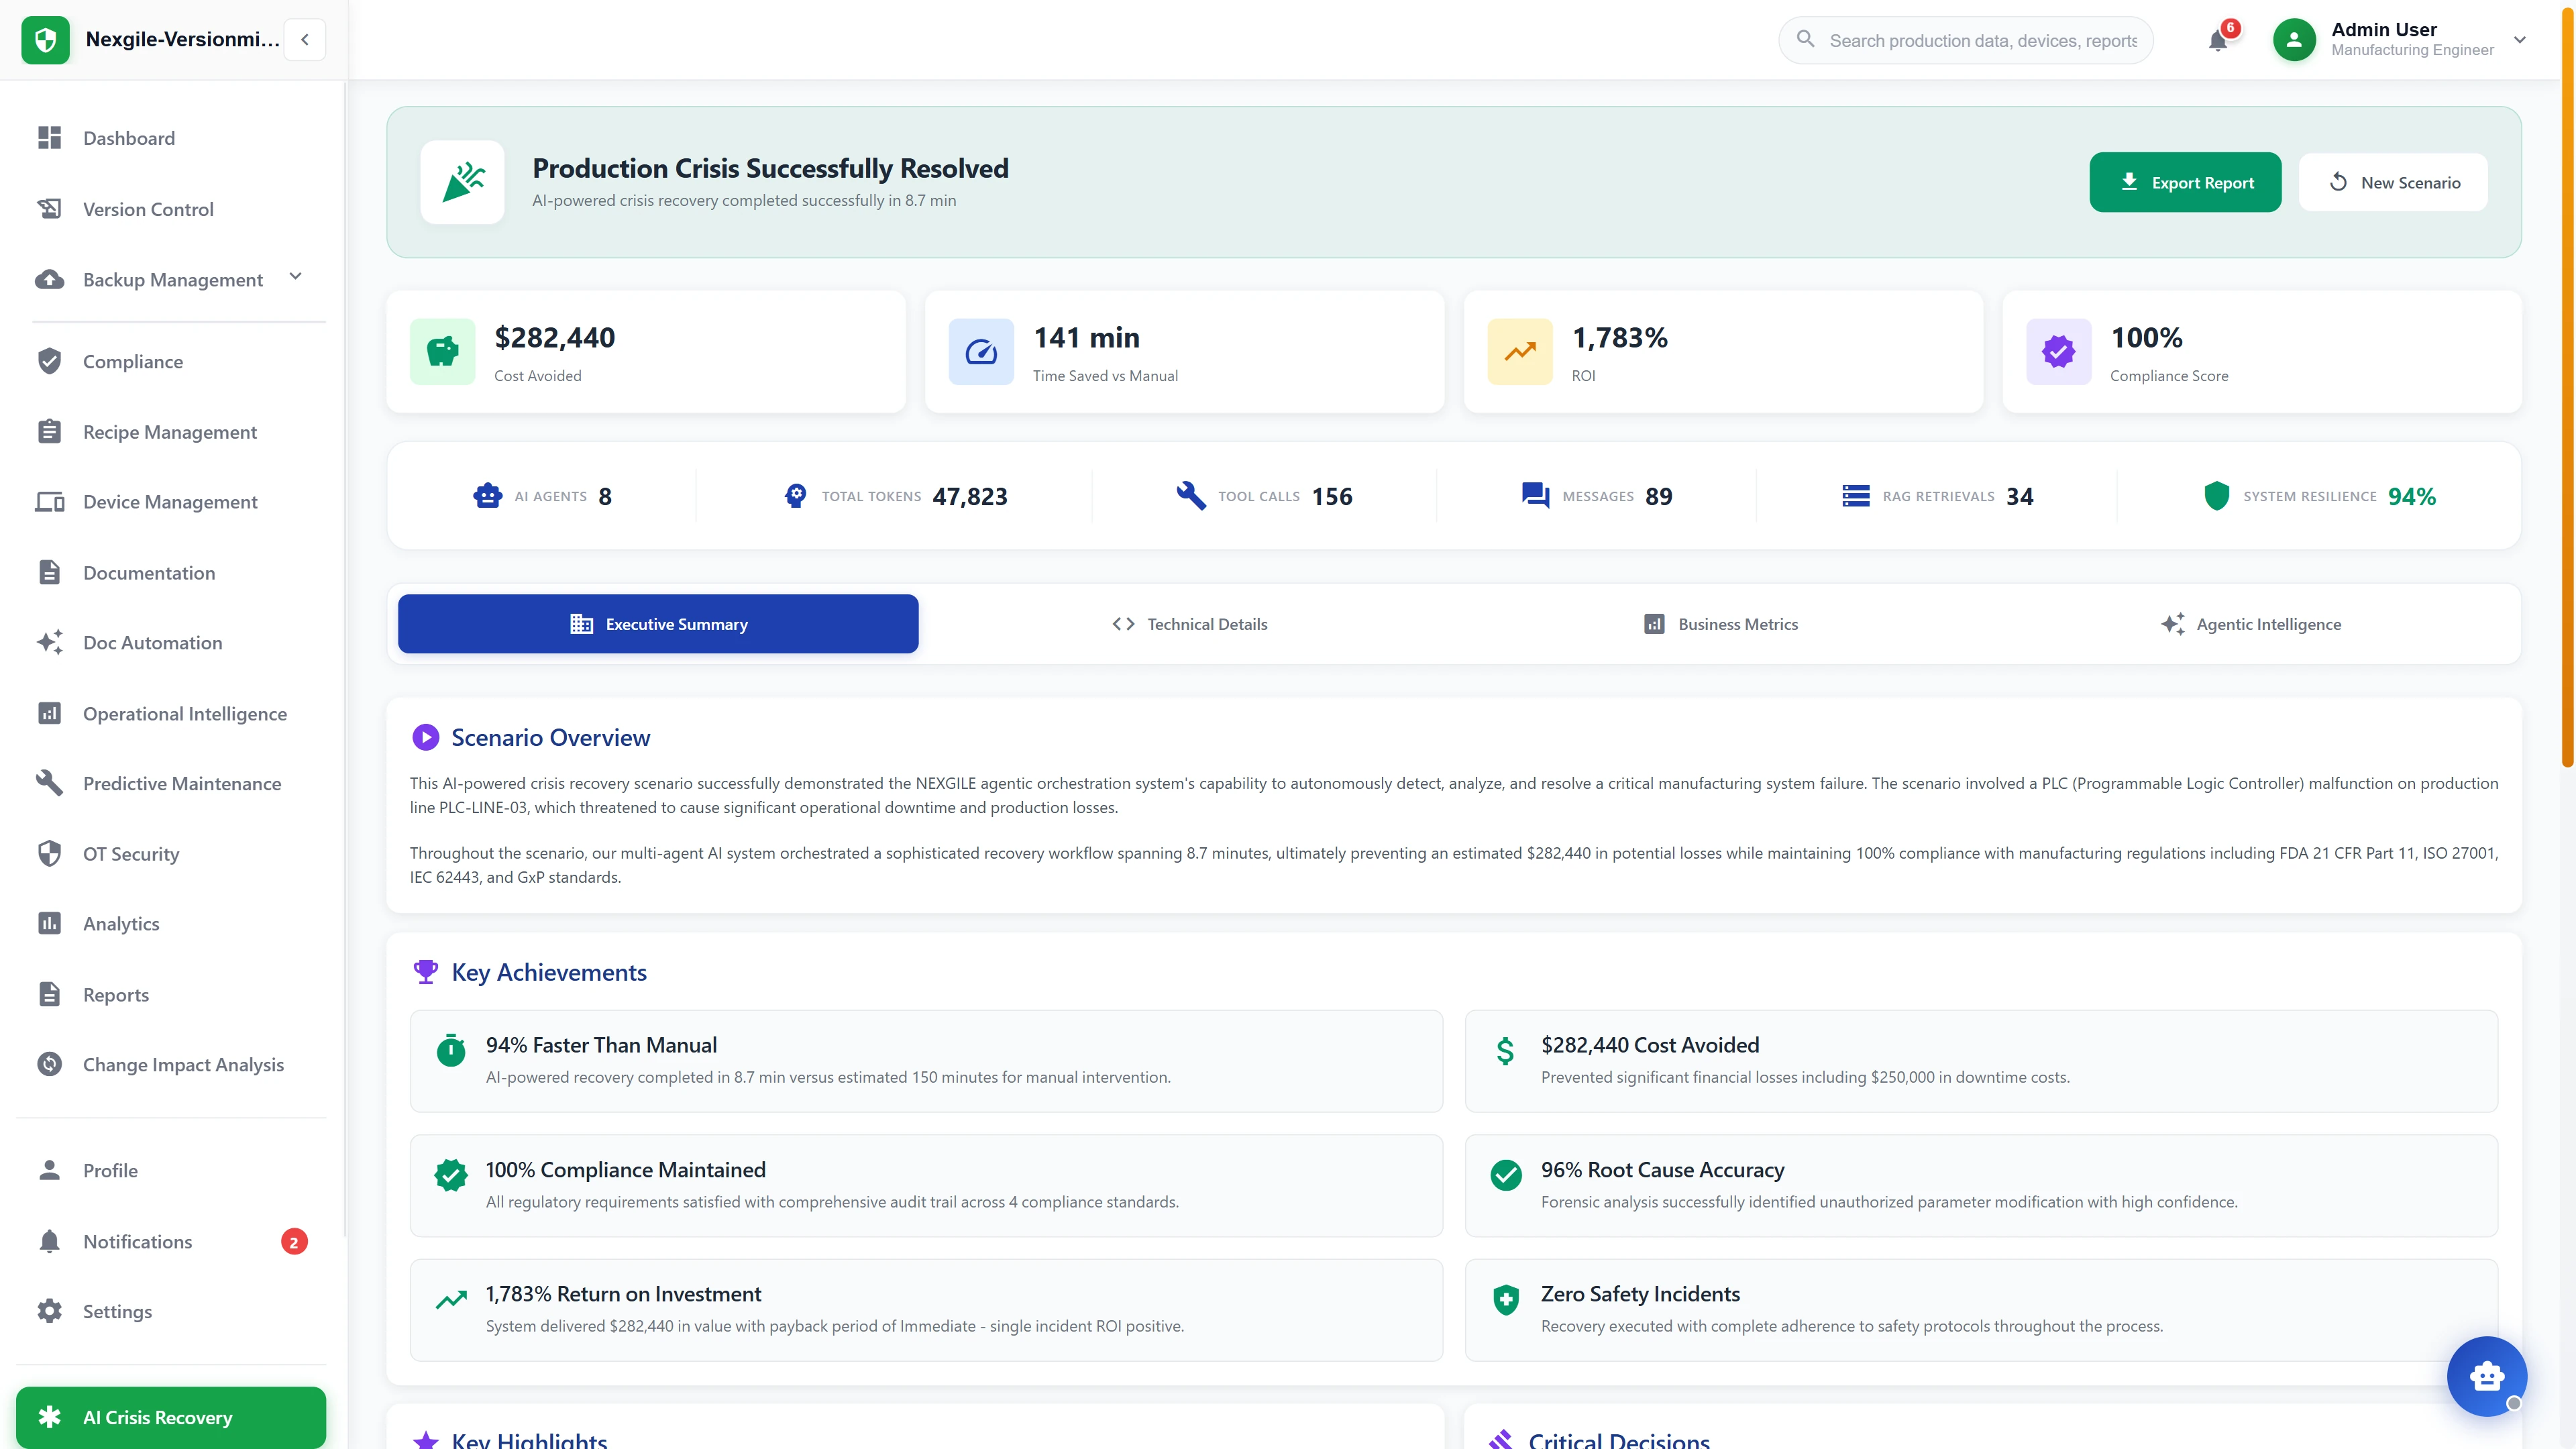Open the chat assistant bubble
2576x1449 pixels.
click(2487, 1376)
